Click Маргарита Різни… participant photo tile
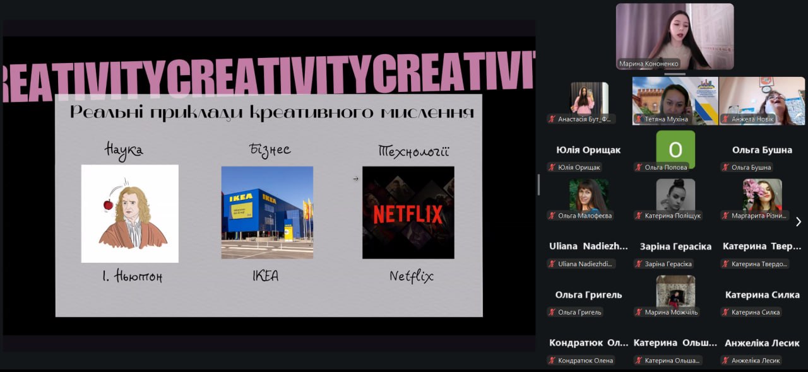 [x=762, y=195]
